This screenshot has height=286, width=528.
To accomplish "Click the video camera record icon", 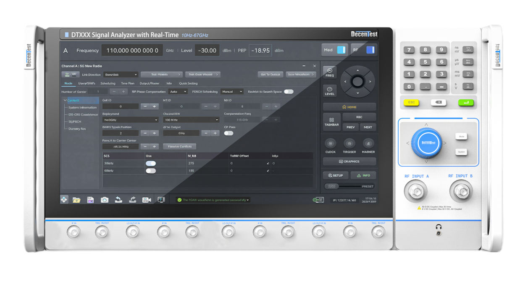I will 147,200.
